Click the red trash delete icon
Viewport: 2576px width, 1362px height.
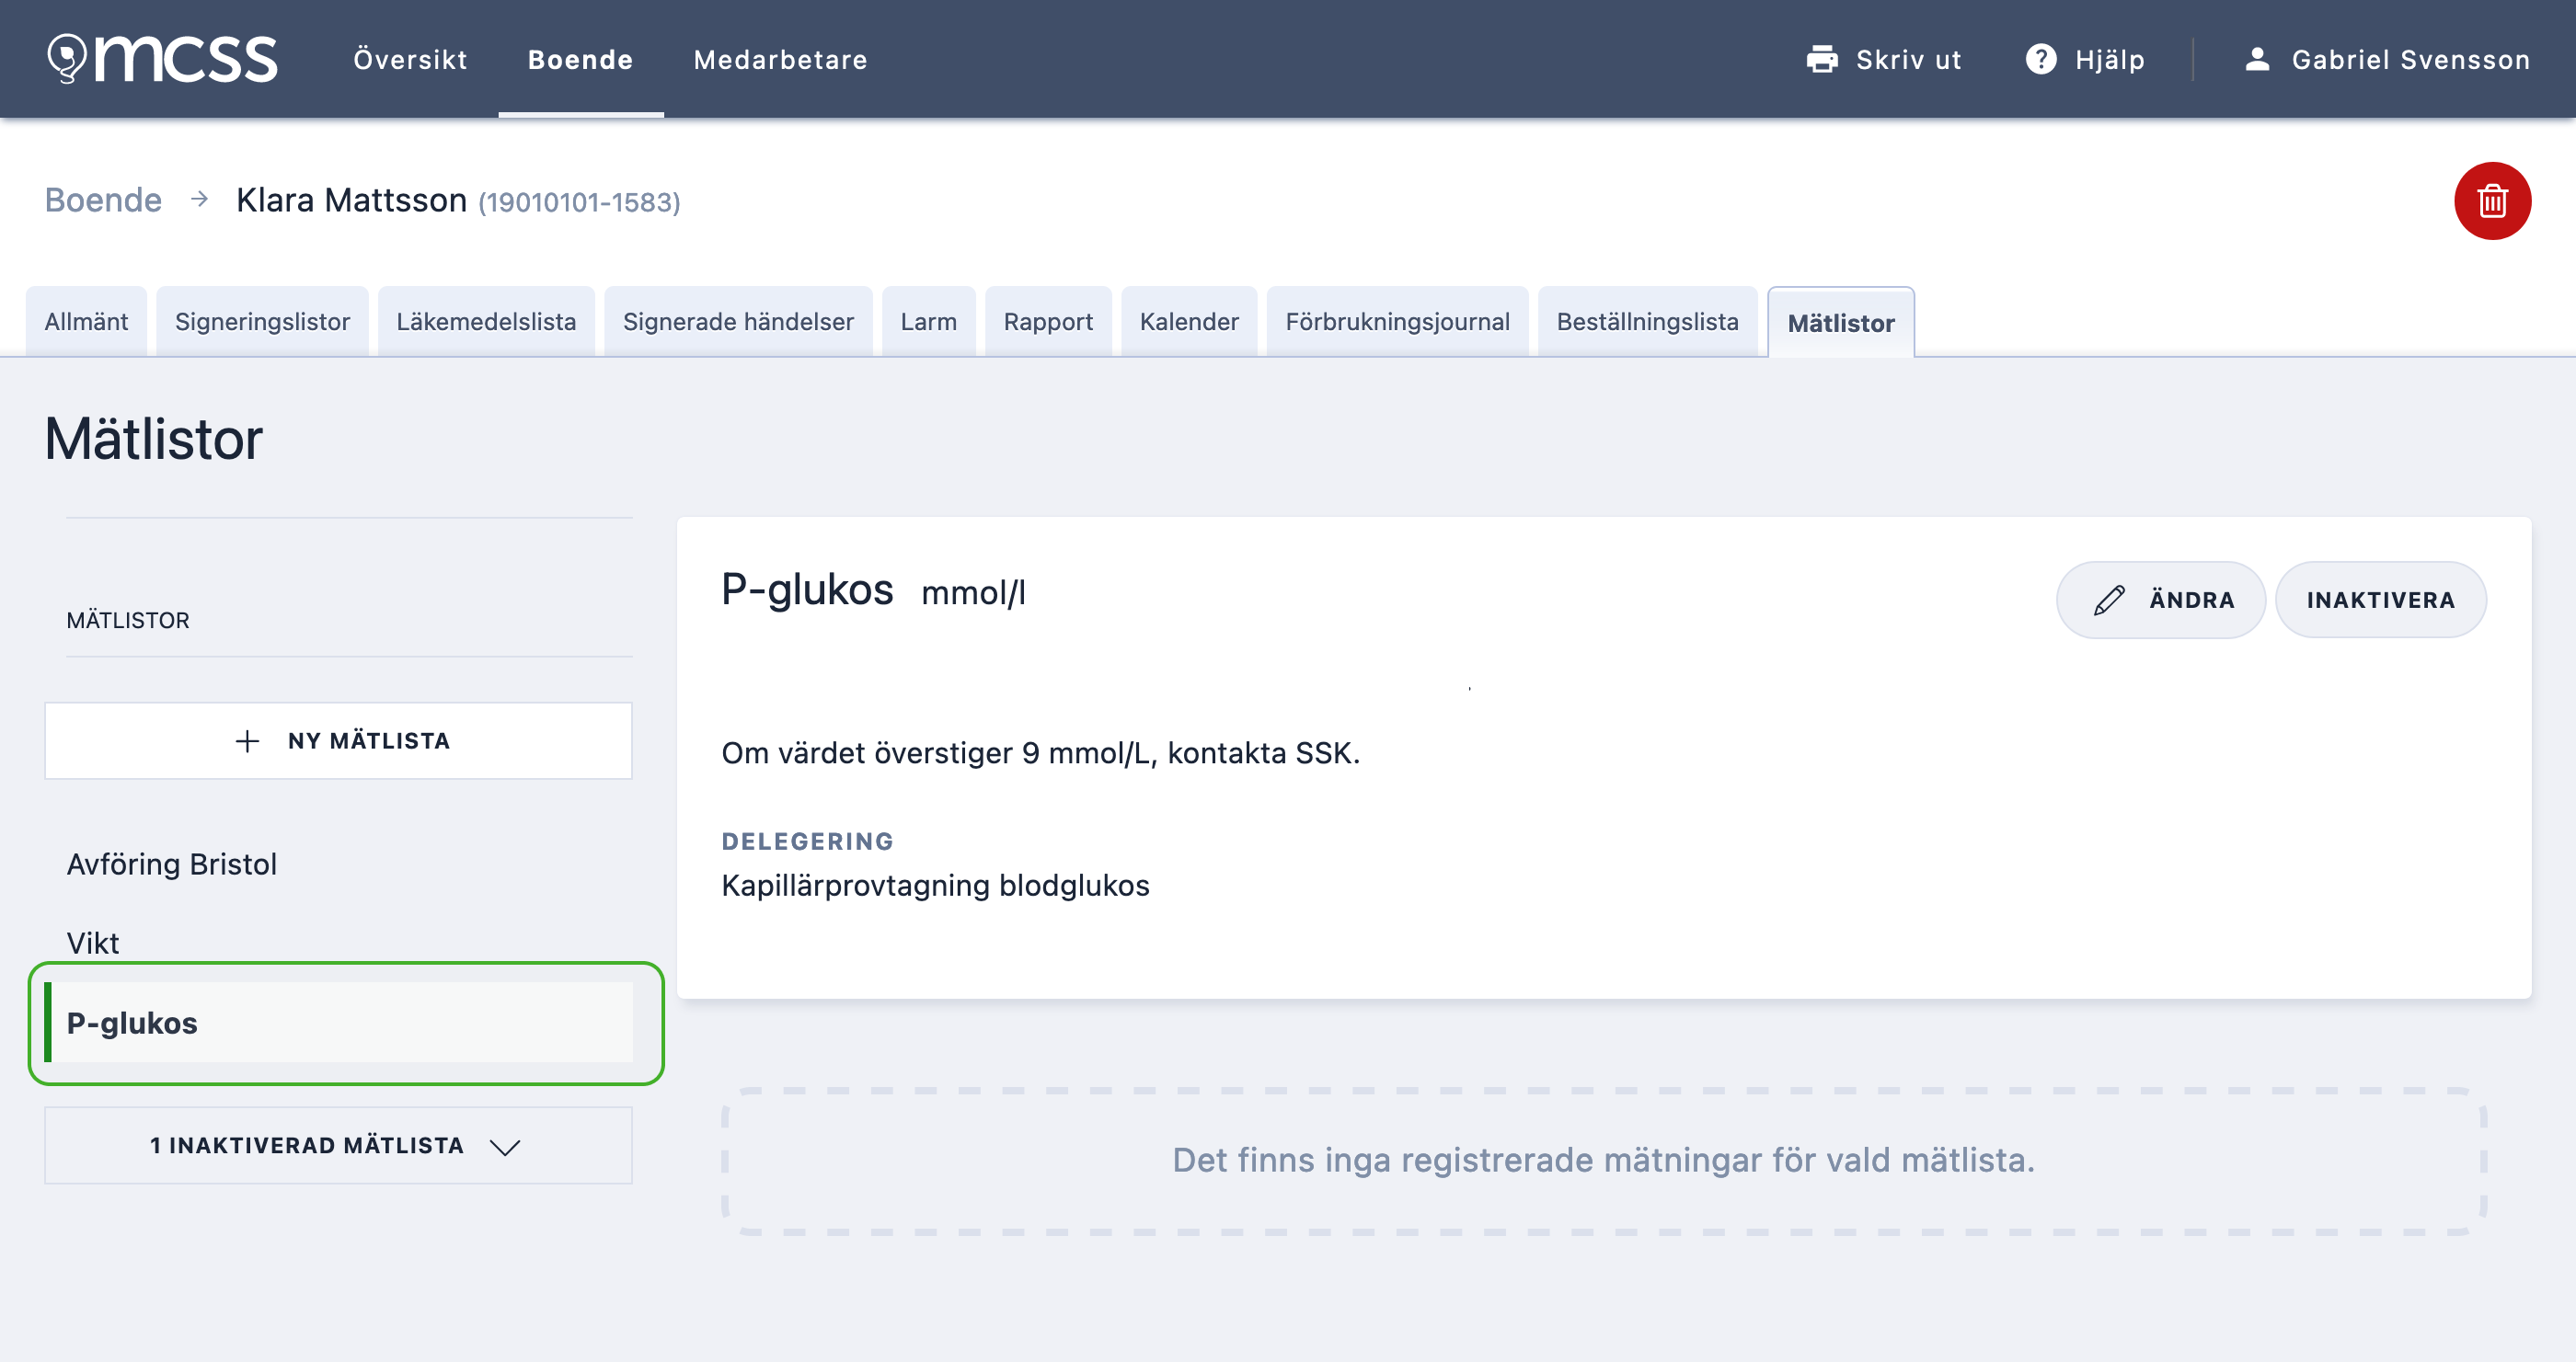[x=2491, y=200]
